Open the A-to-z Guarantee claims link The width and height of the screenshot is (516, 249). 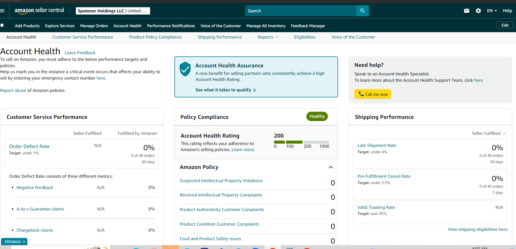[x=40, y=209]
